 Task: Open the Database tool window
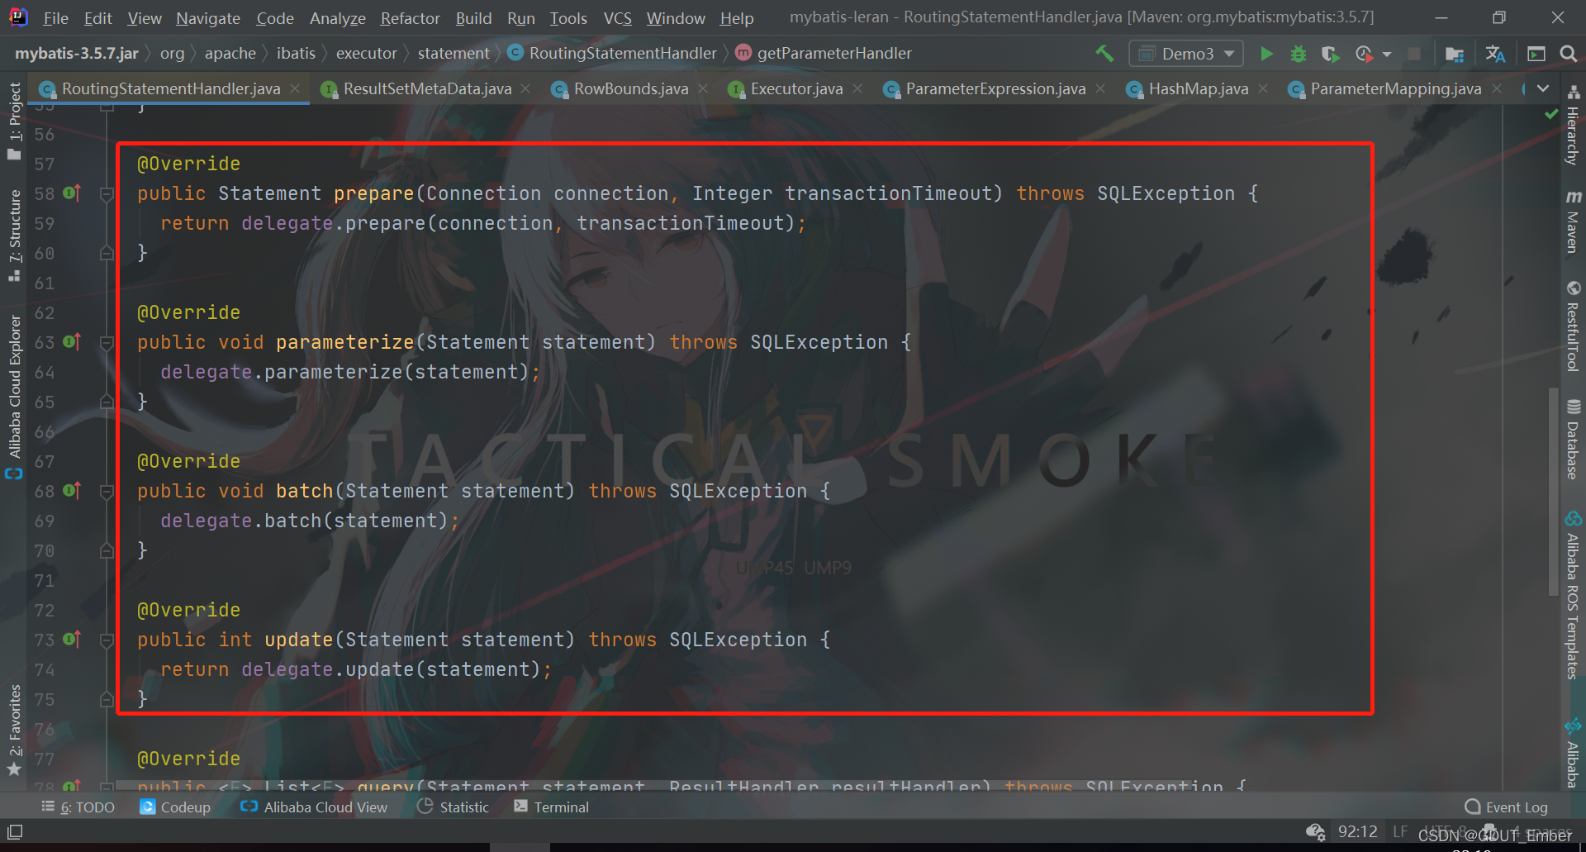(1574, 440)
